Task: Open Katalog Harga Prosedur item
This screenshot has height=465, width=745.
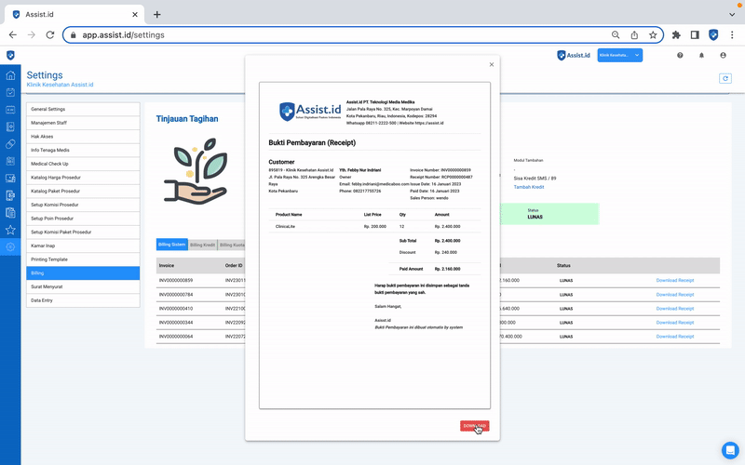Action: (83, 178)
